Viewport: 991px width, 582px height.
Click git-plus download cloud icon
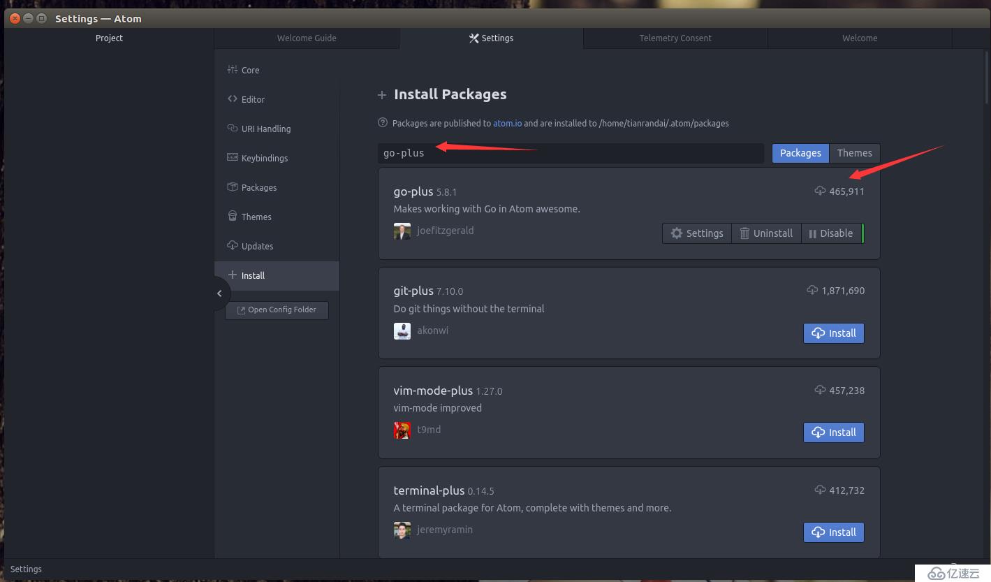pos(812,290)
